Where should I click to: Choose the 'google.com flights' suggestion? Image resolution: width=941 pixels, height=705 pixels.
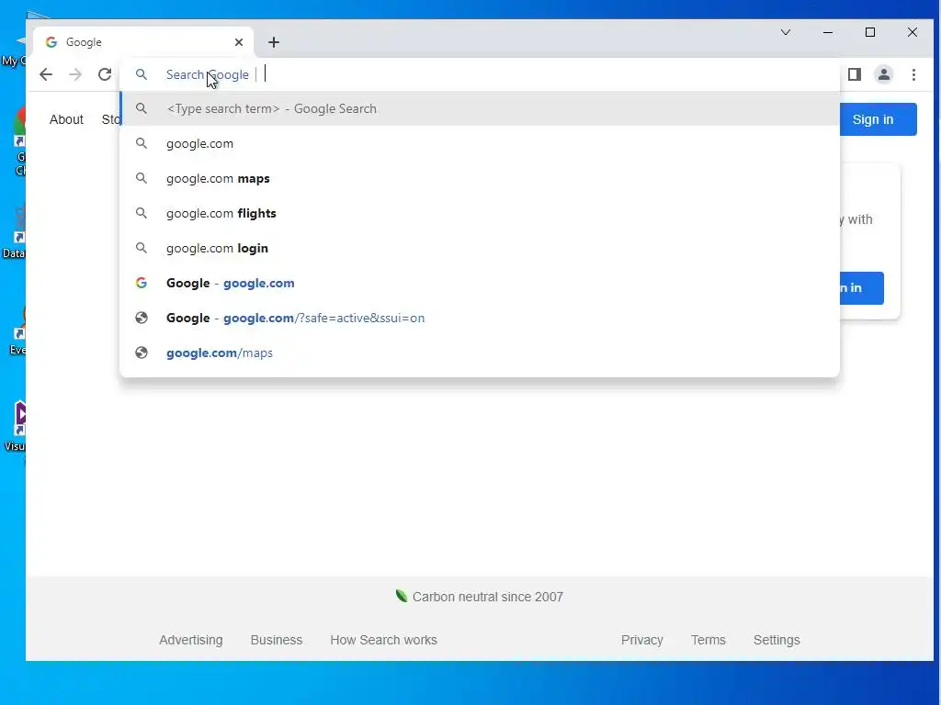[x=480, y=213]
